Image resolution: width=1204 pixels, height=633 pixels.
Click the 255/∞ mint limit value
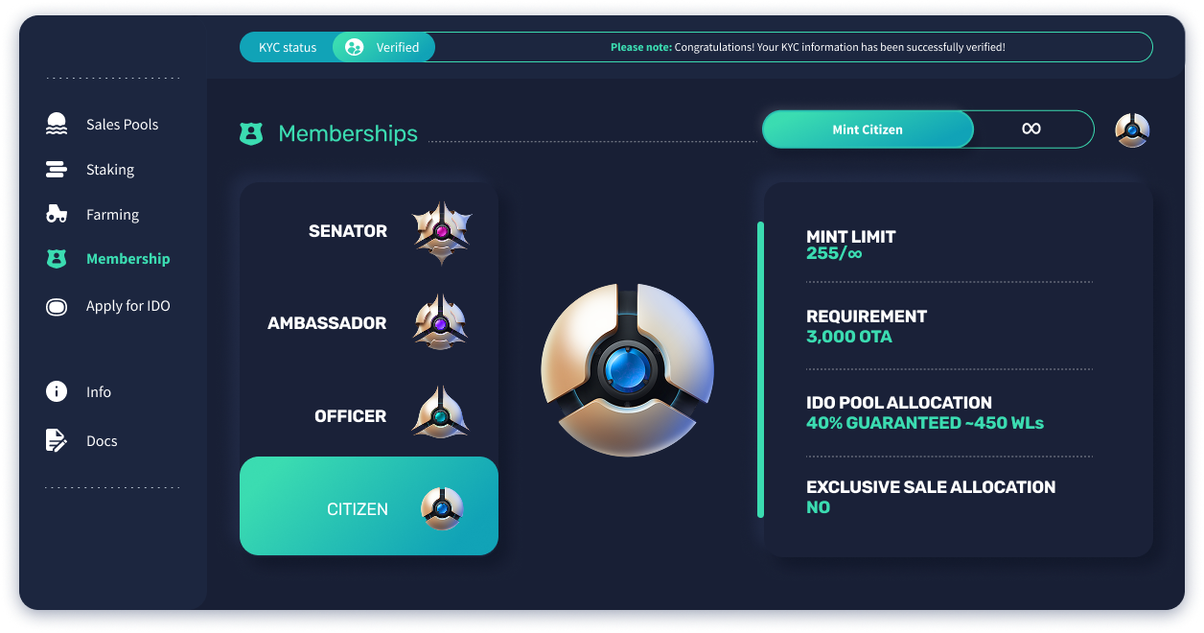point(834,254)
